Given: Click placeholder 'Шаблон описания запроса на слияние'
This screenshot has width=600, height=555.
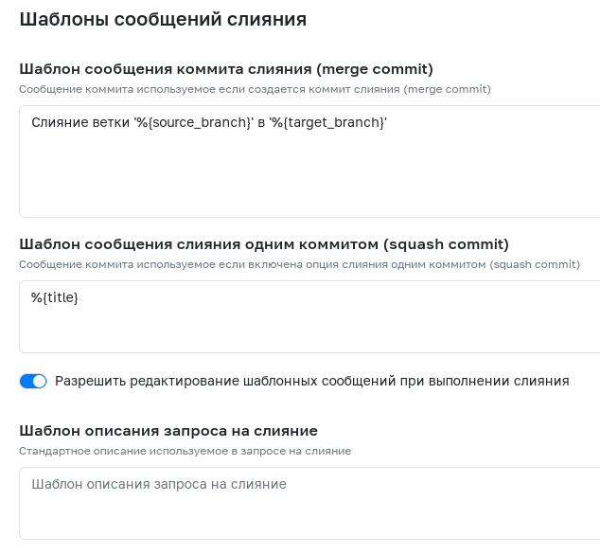Looking at the screenshot, I should tap(159, 484).
